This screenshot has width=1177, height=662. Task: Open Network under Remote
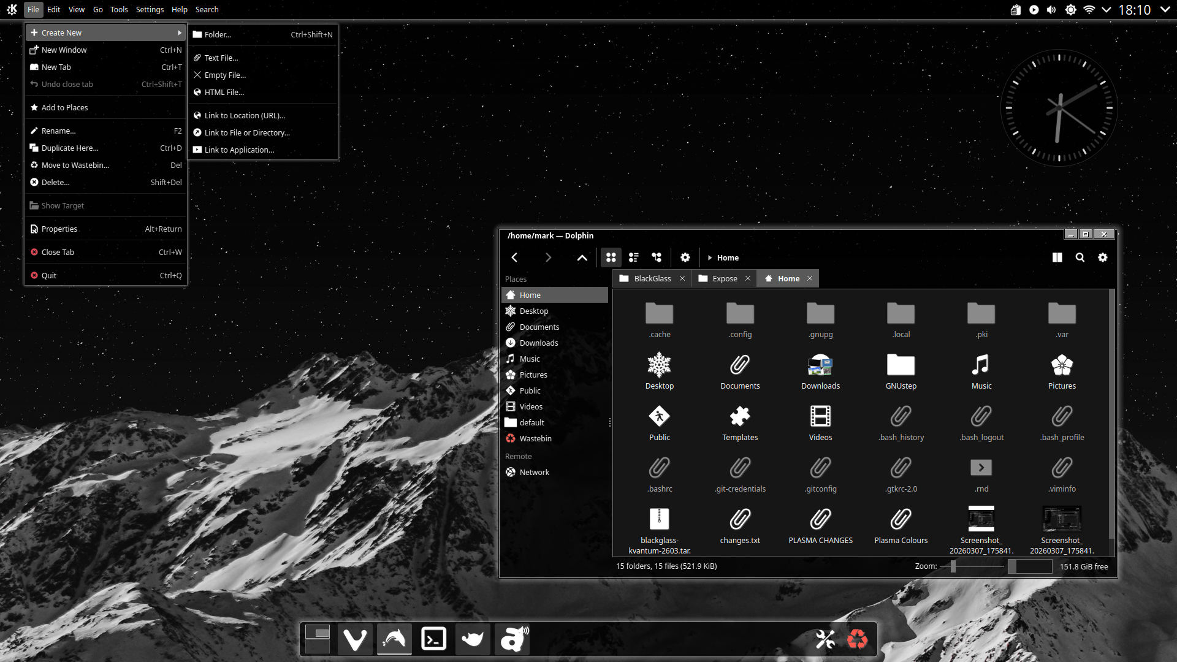click(555, 472)
